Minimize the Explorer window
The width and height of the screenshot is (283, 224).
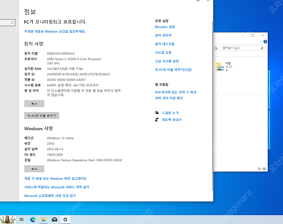pos(243,35)
